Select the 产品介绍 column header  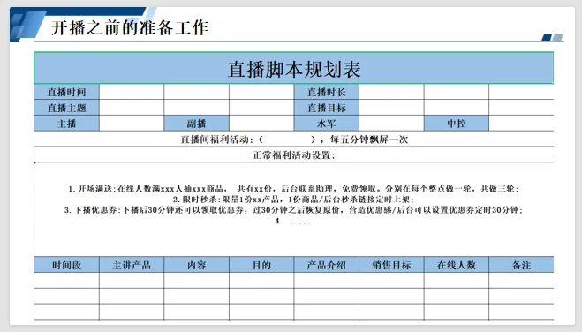click(326, 265)
